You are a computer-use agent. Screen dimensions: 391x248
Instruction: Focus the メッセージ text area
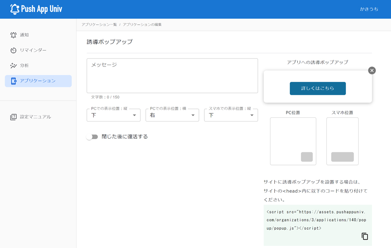tap(172, 76)
